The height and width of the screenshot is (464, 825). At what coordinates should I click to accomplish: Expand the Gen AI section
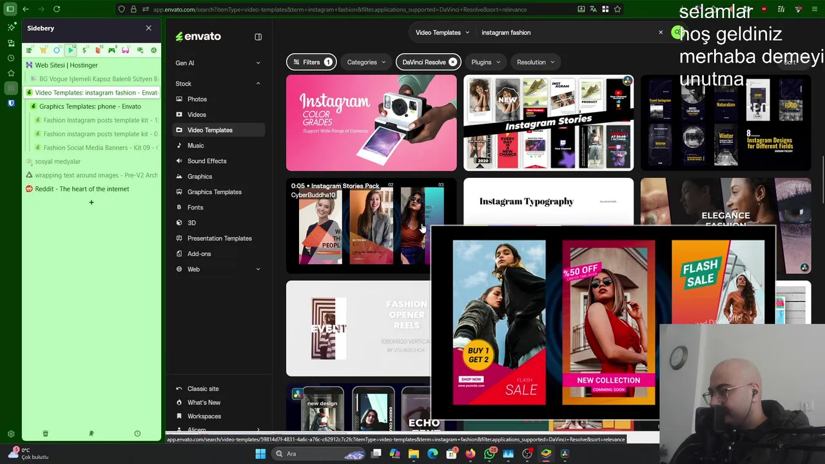pyautogui.click(x=258, y=63)
